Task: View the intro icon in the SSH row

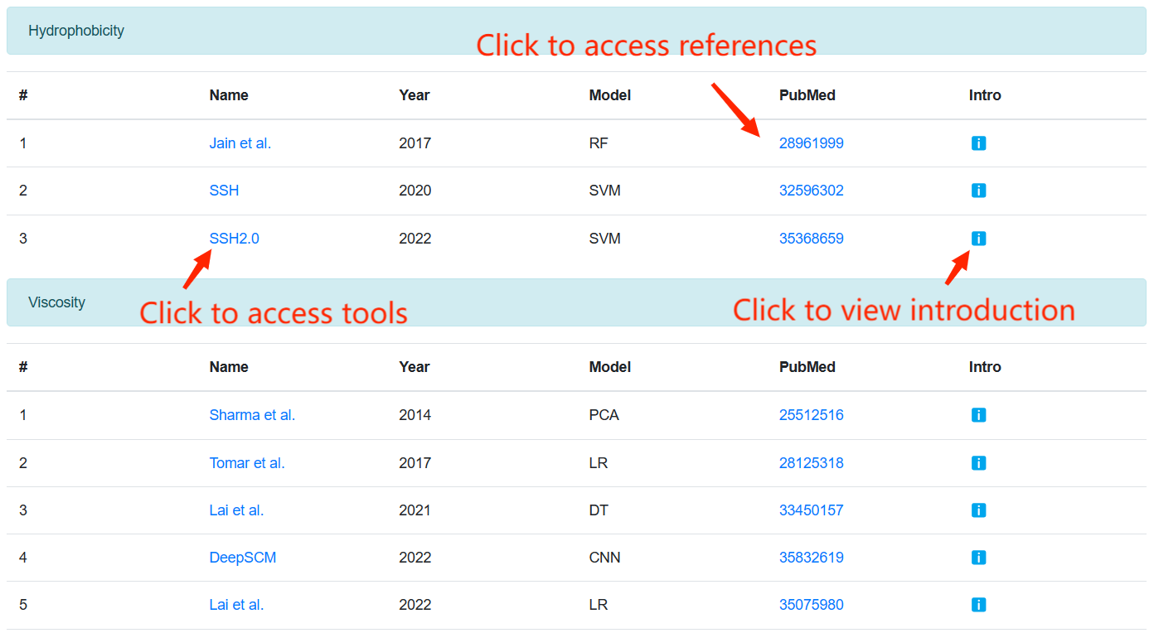Action: click(x=978, y=191)
